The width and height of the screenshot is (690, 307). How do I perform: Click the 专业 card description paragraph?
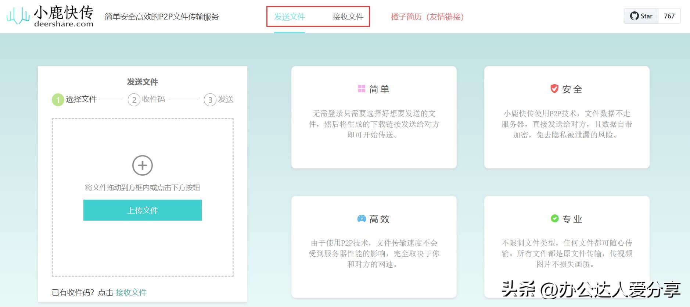click(x=567, y=254)
